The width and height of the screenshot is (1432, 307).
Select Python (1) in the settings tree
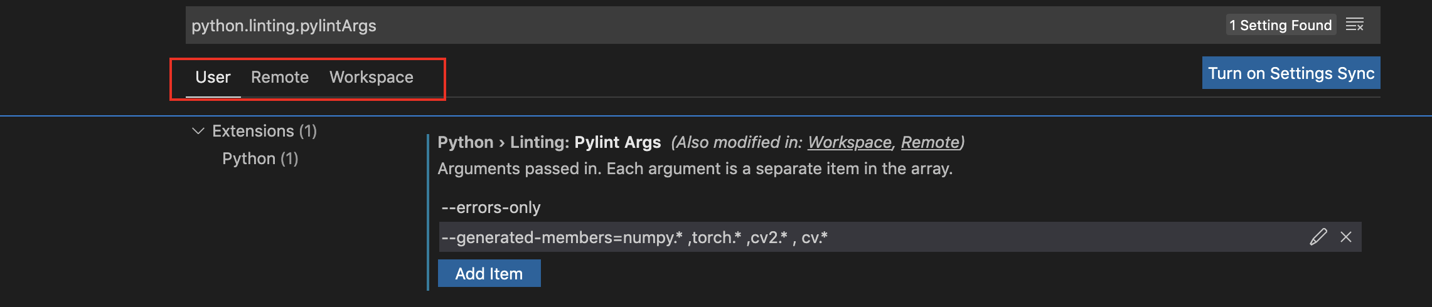pos(260,159)
